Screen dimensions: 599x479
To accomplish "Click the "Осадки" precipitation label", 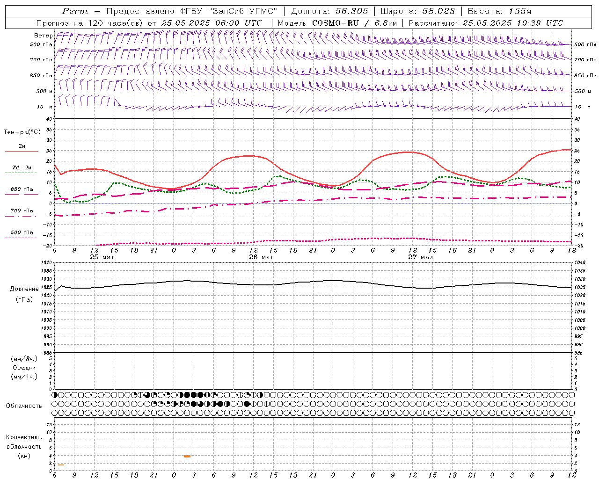I will point(24,368).
